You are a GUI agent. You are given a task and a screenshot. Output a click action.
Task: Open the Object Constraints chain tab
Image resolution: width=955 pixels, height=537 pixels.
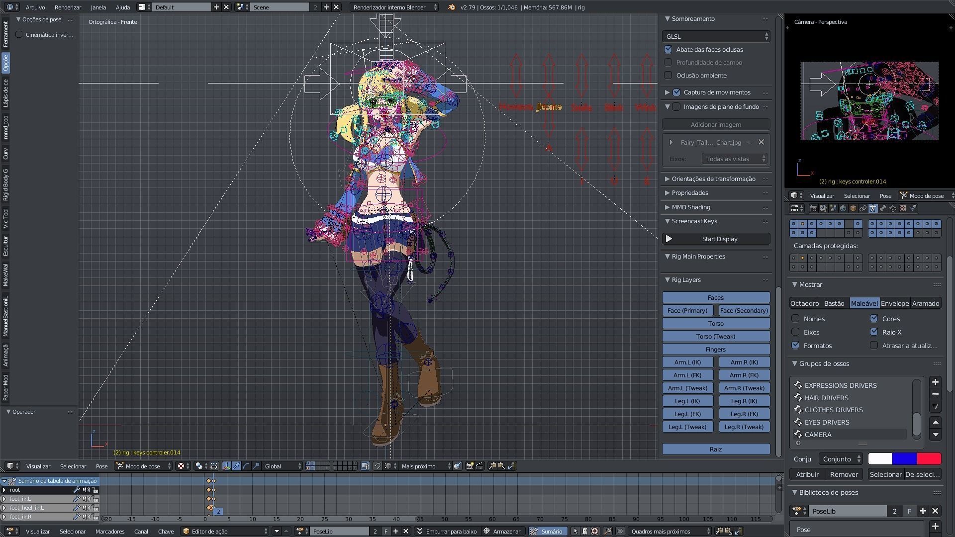click(x=863, y=208)
